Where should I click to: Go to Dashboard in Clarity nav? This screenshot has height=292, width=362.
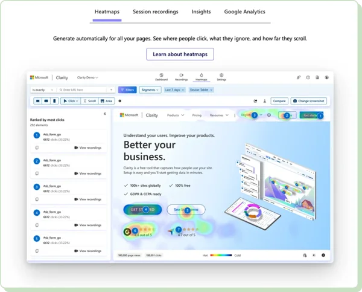(x=161, y=77)
